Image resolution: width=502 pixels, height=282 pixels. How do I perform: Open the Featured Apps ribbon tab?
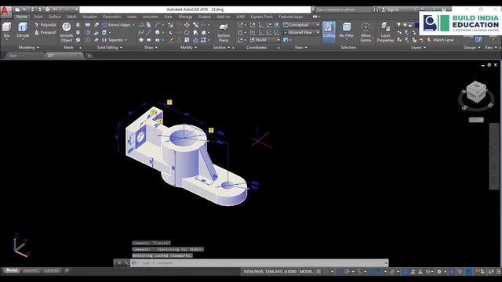pyautogui.click(x=291, y=16)
